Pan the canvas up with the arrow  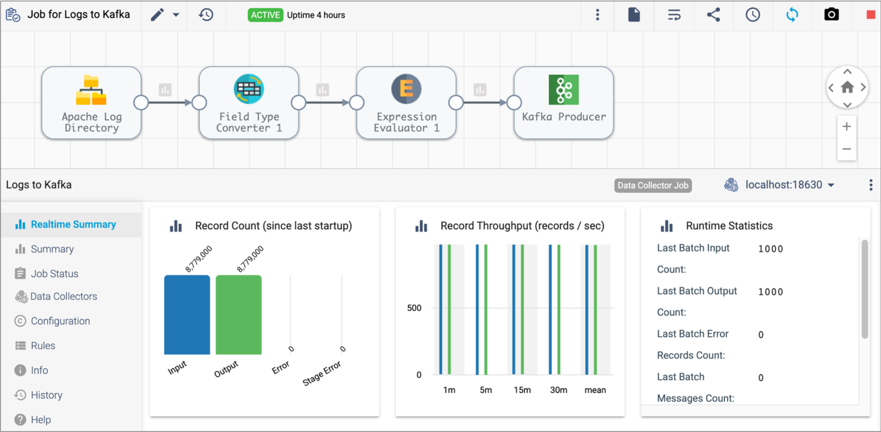(847, 72)
